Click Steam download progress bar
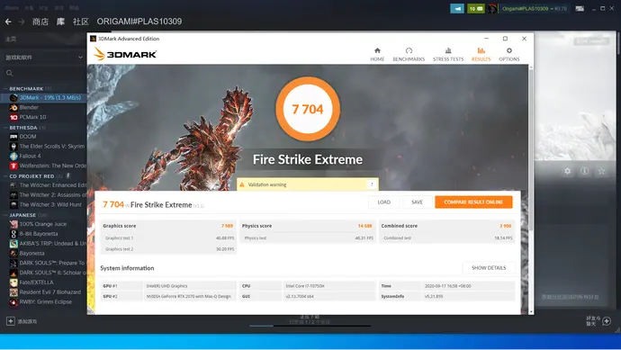621x350 pixels. pos(310,326)
